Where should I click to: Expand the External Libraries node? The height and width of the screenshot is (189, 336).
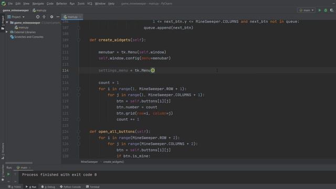click(7, 32)
